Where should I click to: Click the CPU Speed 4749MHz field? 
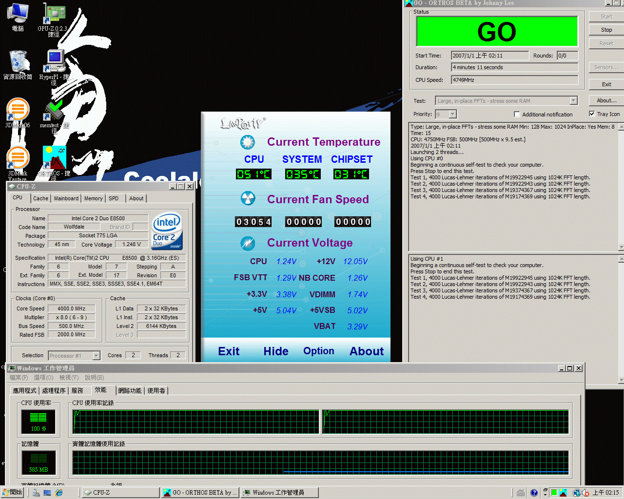(x=515, y=80)
